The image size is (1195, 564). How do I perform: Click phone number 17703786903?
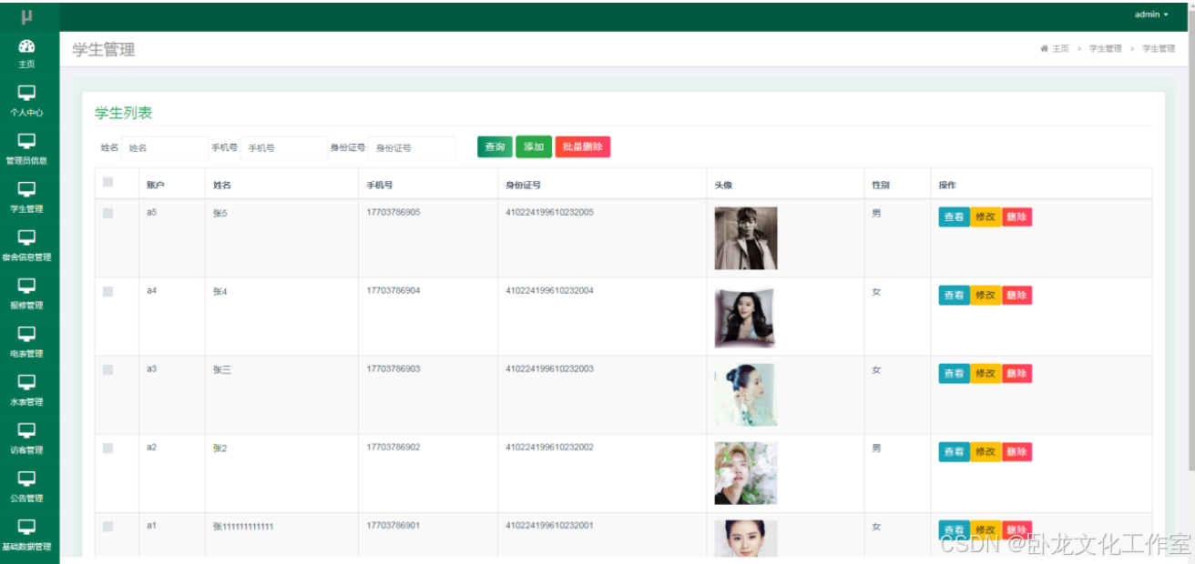coord(393,368)
